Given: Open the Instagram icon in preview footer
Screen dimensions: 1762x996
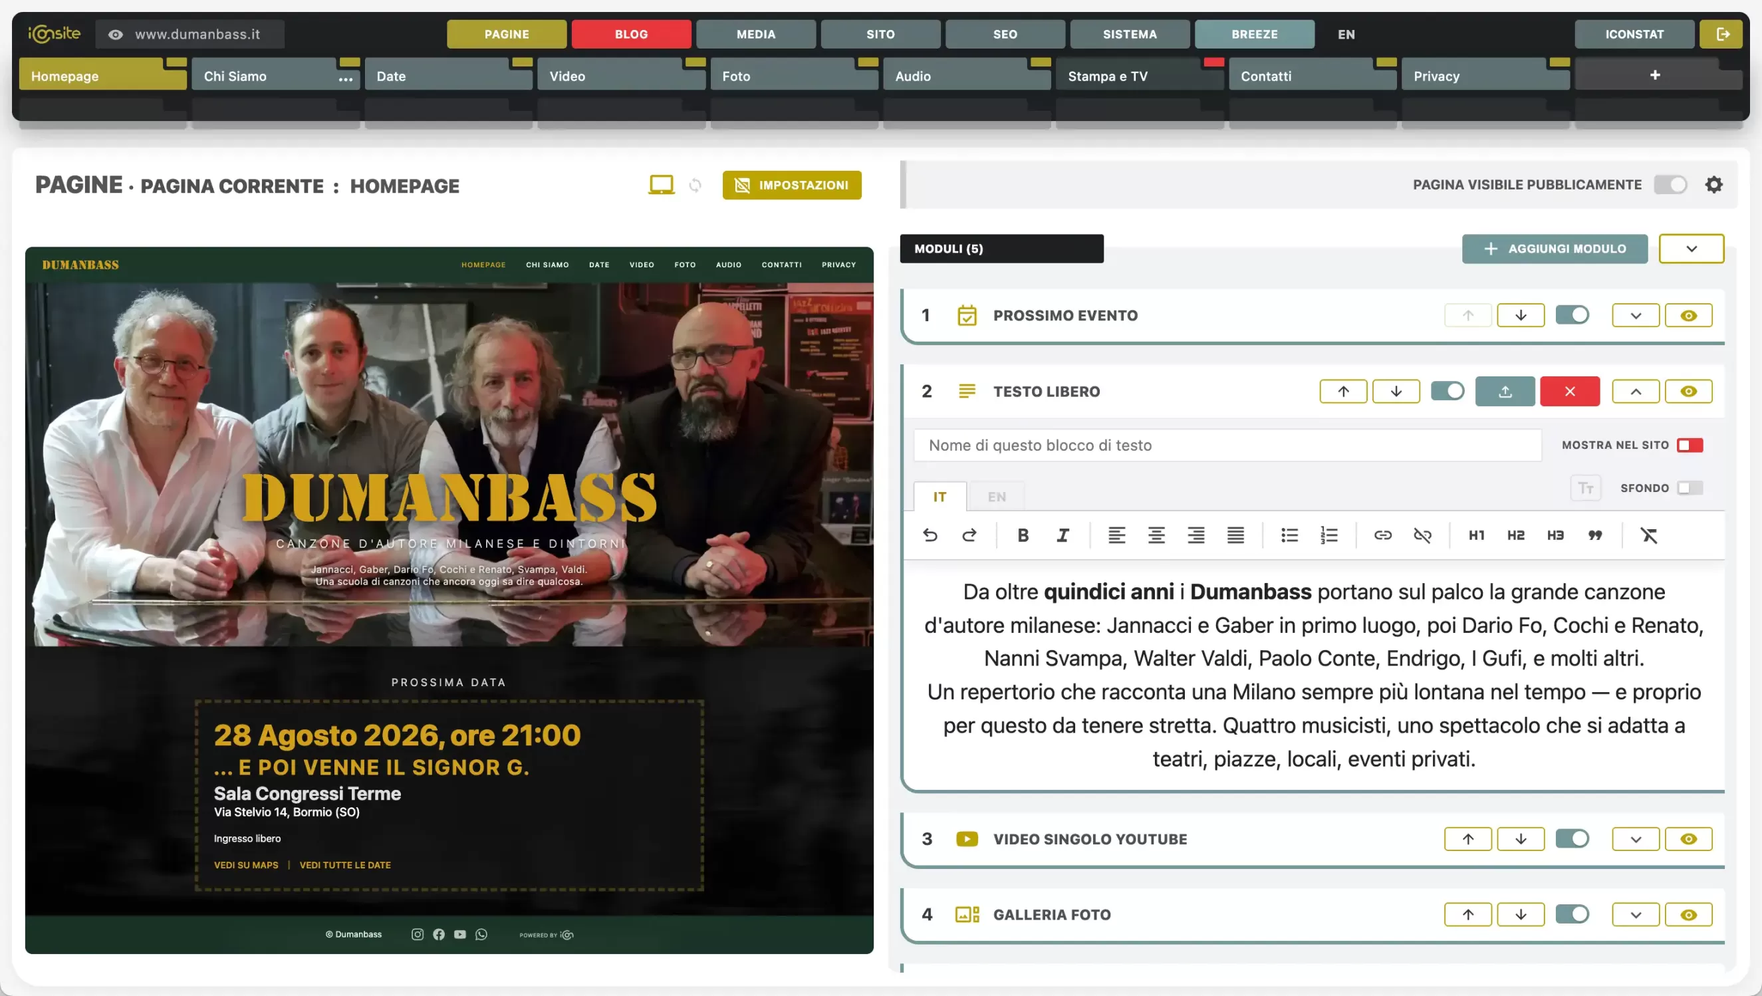Looking at the screenshot, I should 418,934.
